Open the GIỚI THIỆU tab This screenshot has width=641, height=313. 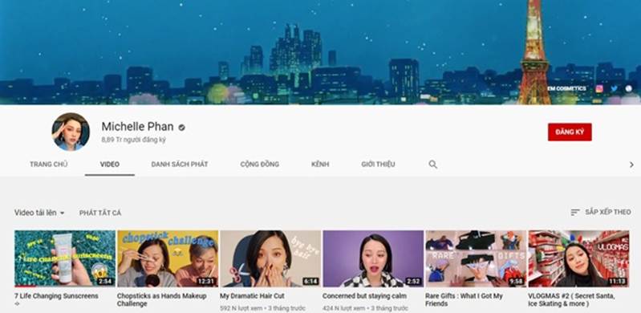pyautogui.click(x=378, y=165)
